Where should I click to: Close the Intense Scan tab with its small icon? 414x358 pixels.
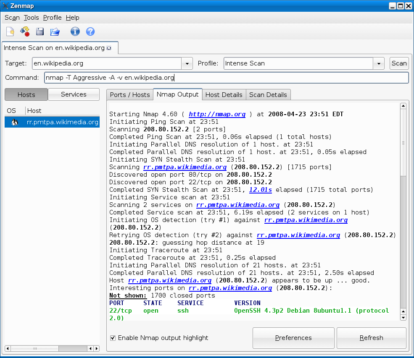109,48
